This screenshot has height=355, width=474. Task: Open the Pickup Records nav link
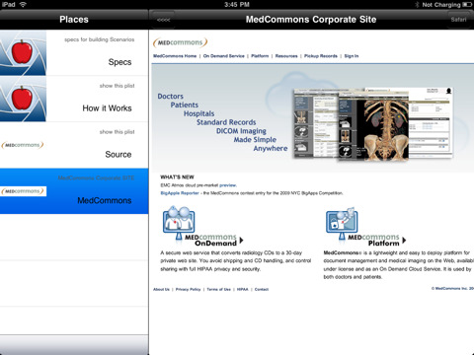321,56
